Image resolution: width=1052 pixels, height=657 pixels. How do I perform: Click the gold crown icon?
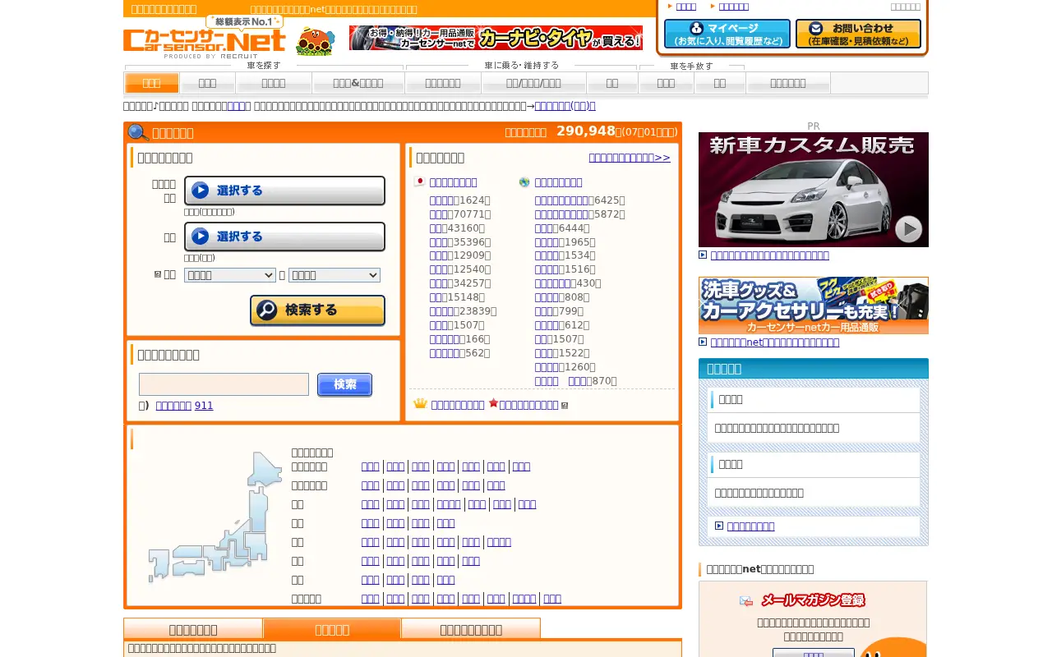coord(421,404)
